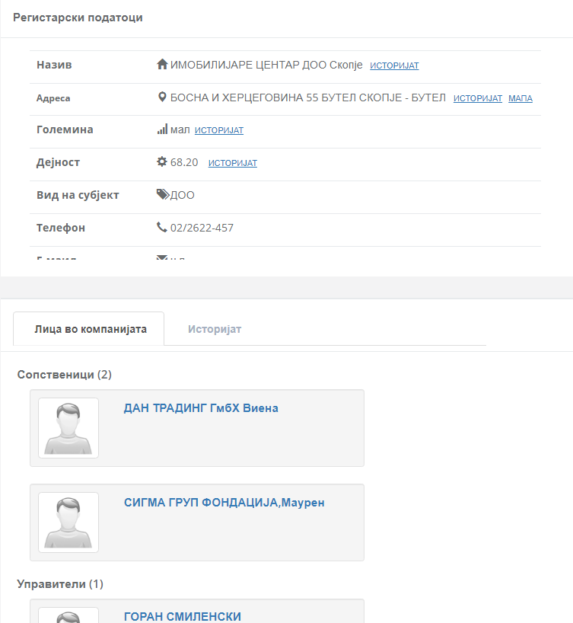Click the Сопственици (2) heading
Screen dimensions: 573x623
point(65,374)
